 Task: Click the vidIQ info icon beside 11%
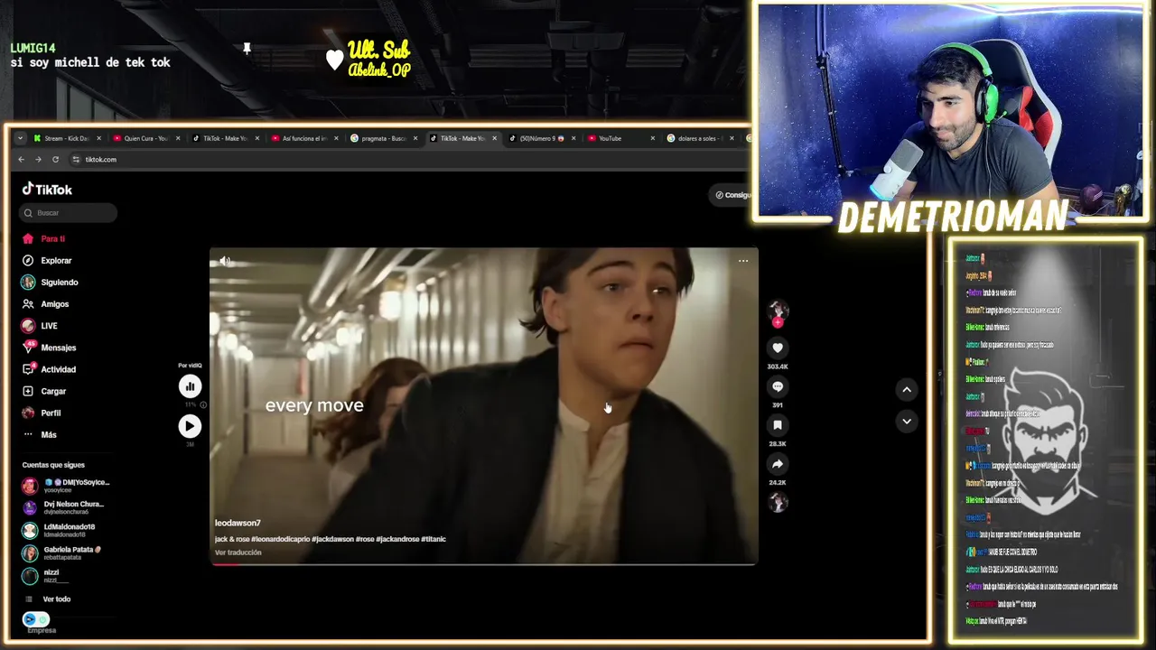point(202,405)
